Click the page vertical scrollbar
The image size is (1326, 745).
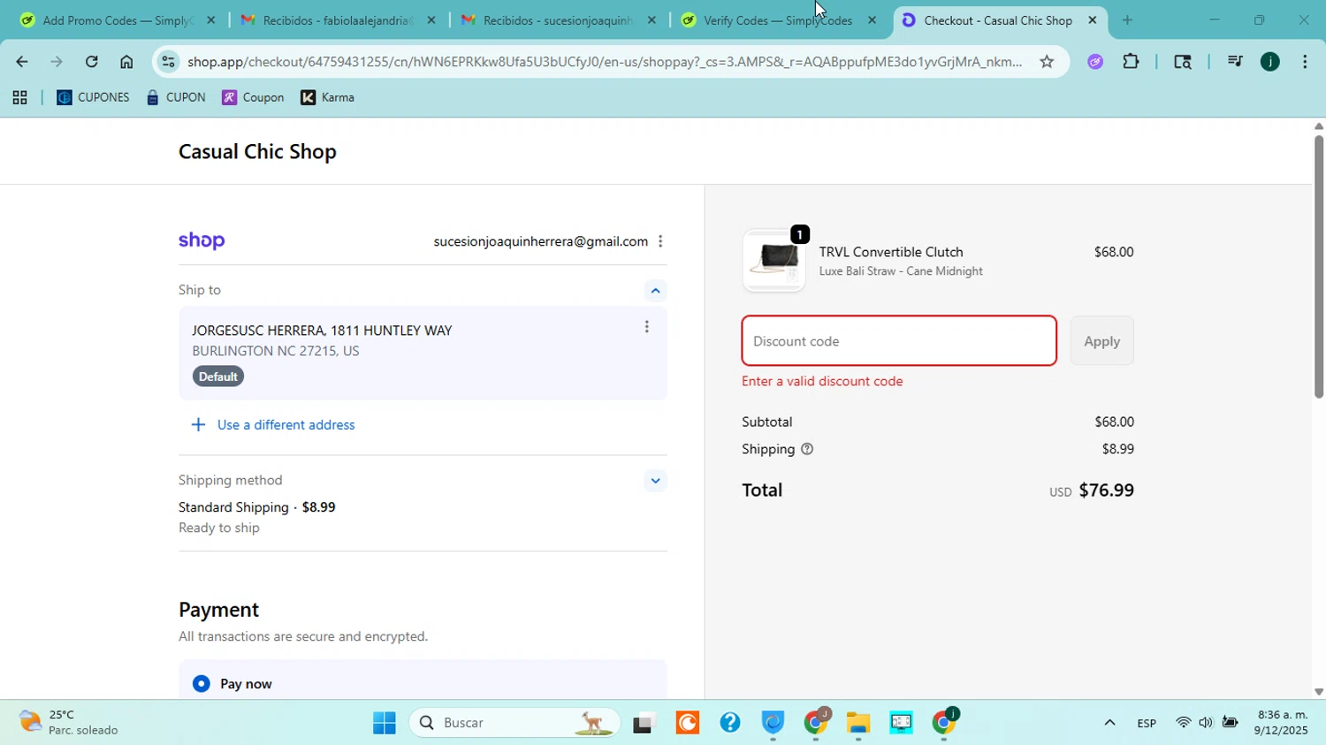(1318, 265)
